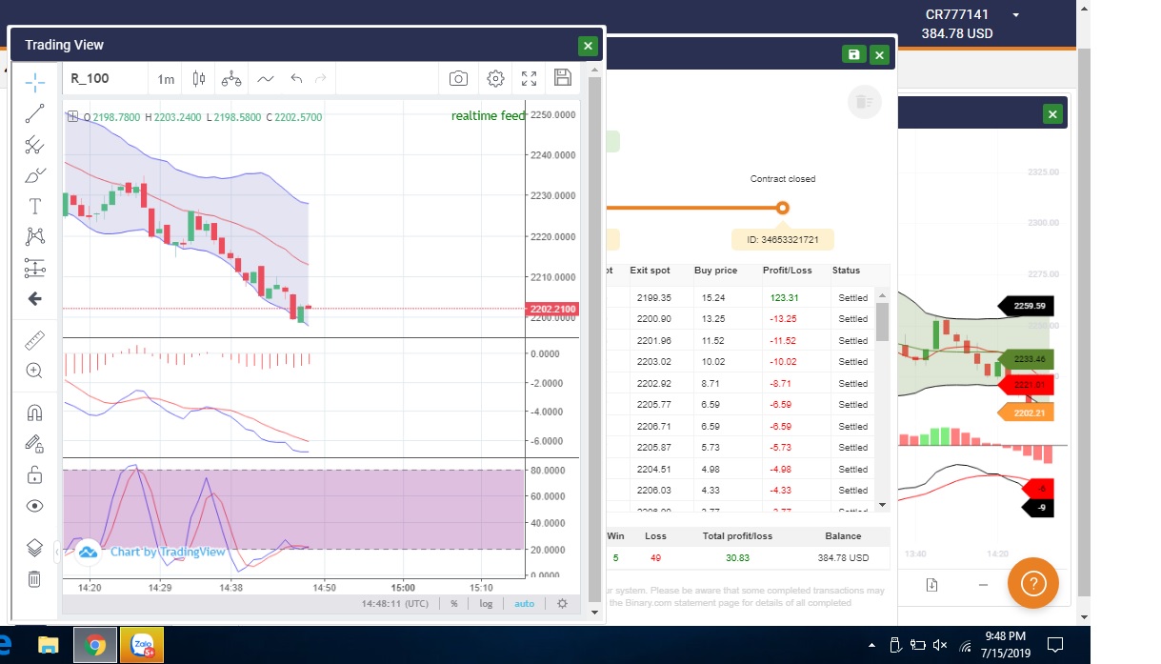Toggle lock all drawing tools
The height and width of the screenshot is (664, 1161).
pyautogui.click(x=34, y=474)
